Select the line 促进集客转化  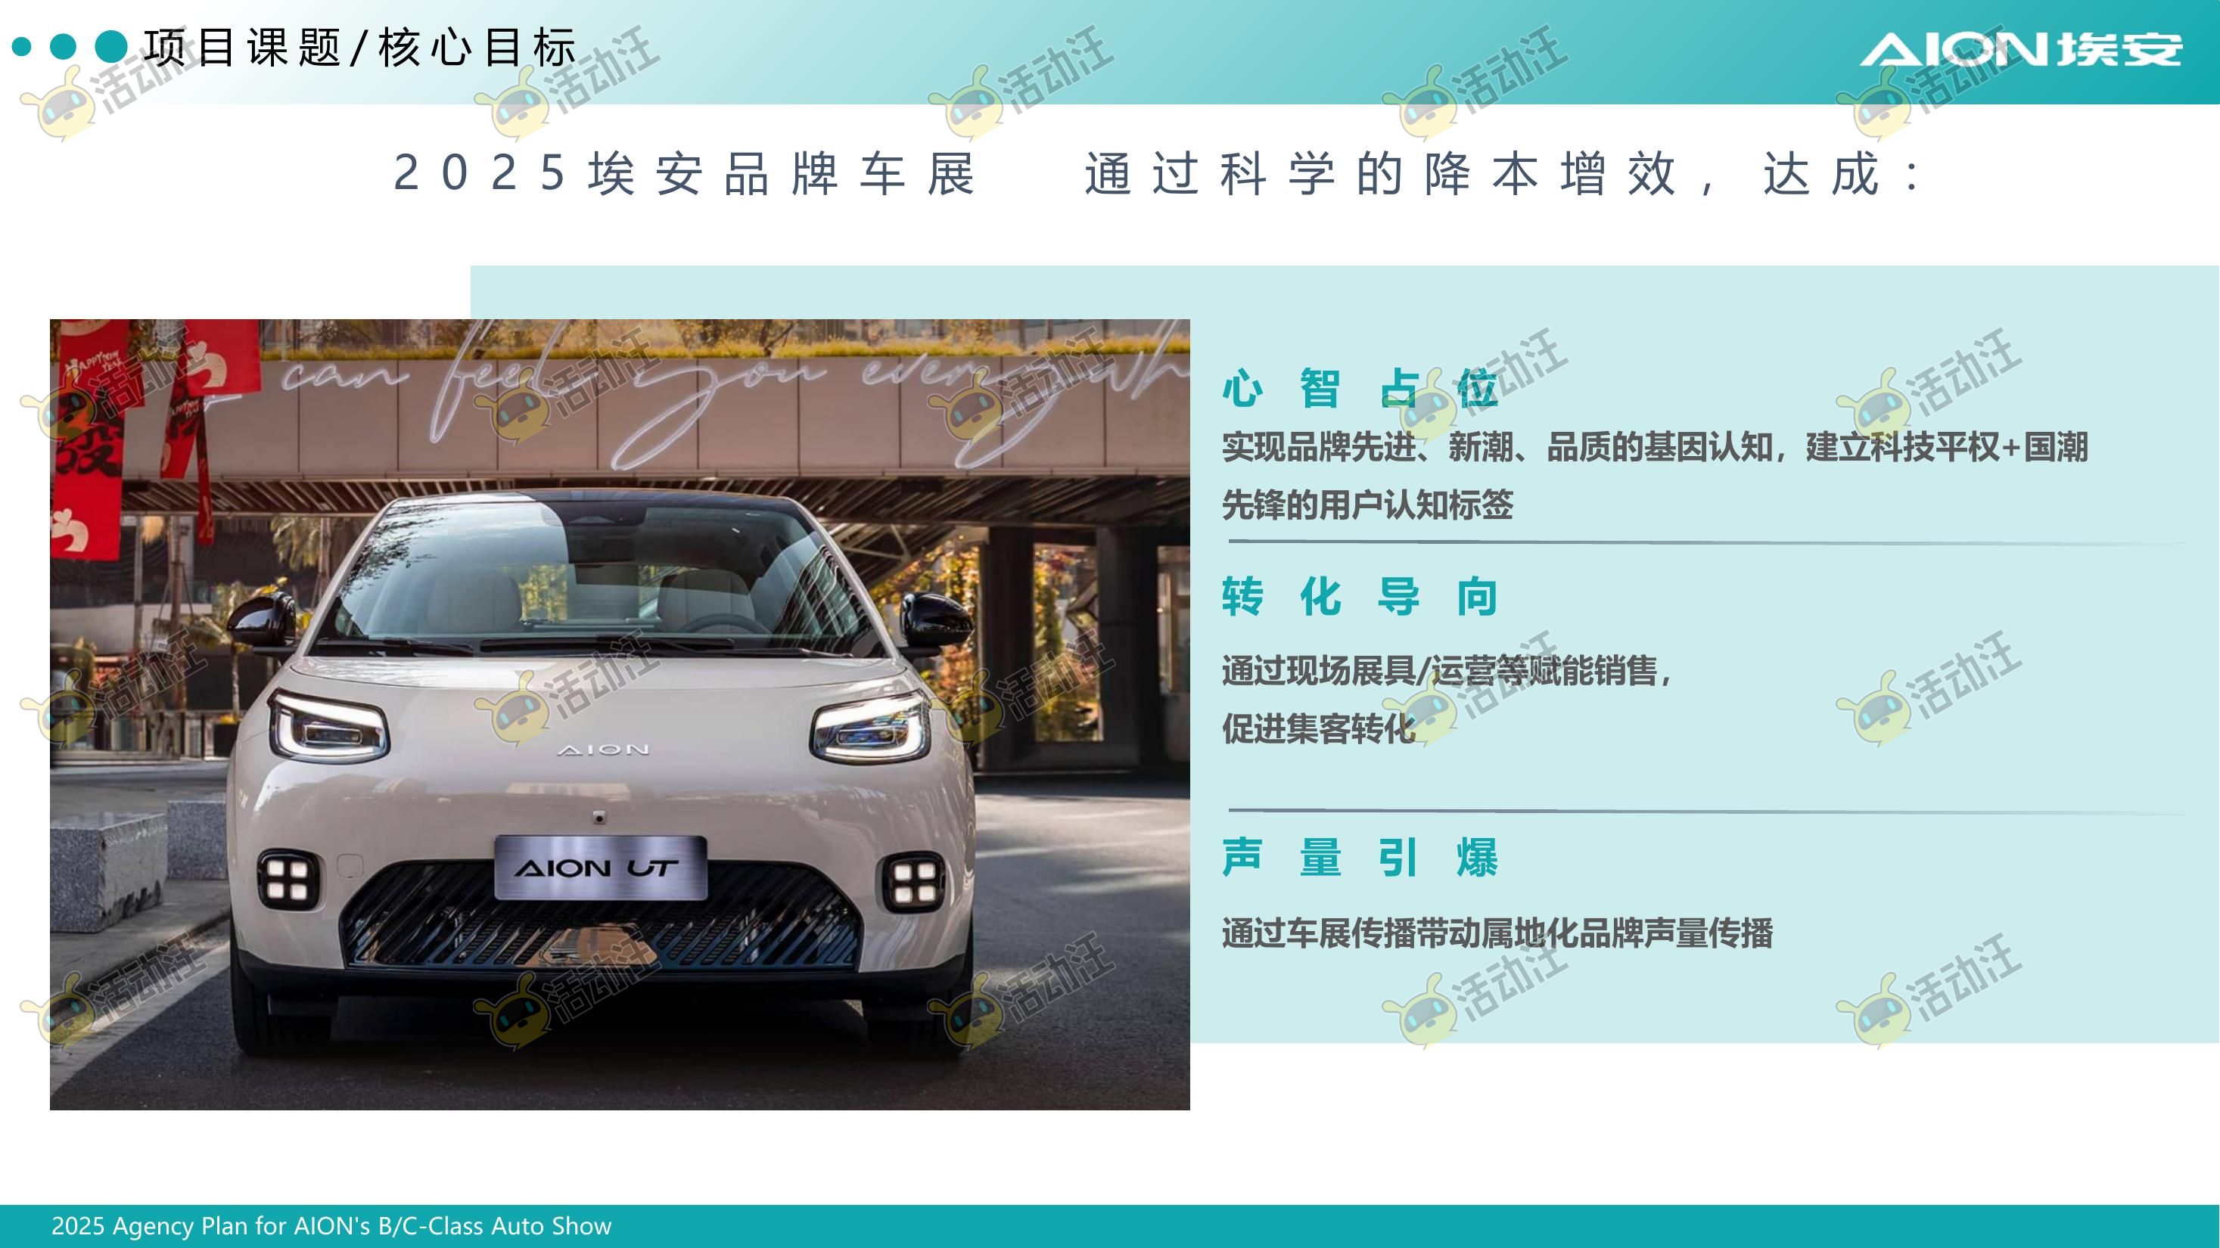tap(1317, 728)
